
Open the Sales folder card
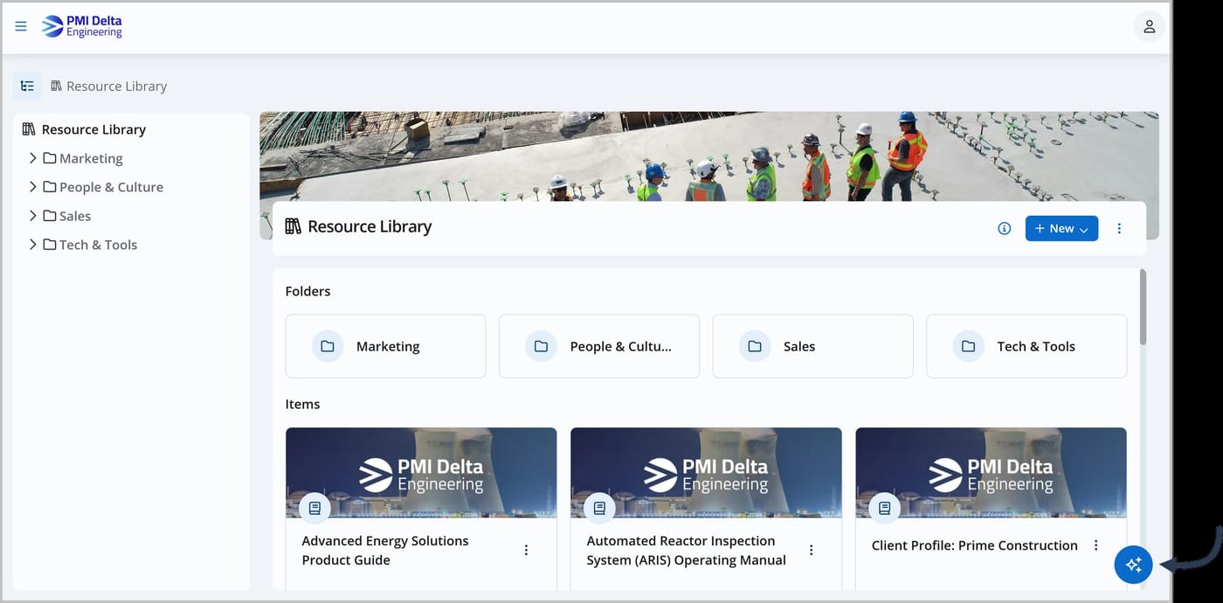point(812,346)
